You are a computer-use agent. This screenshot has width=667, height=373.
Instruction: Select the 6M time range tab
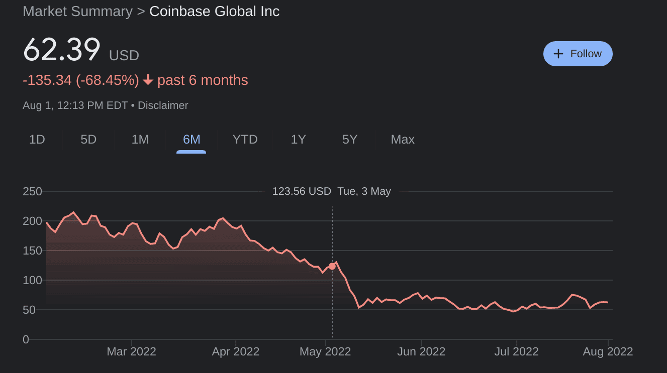click(x=192, y=140)
